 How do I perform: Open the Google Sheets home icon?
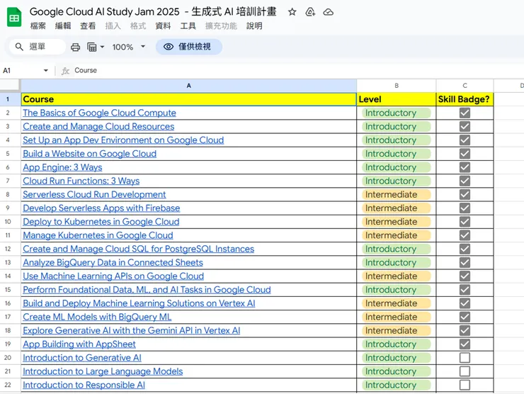pyautogui.click(x=14, y=18)
